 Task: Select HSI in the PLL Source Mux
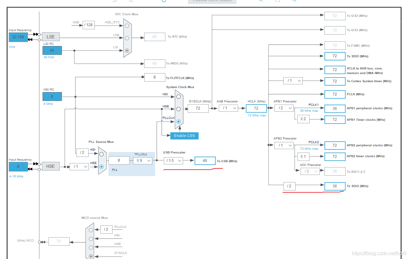pyautogui.click(x=101, y=154)
